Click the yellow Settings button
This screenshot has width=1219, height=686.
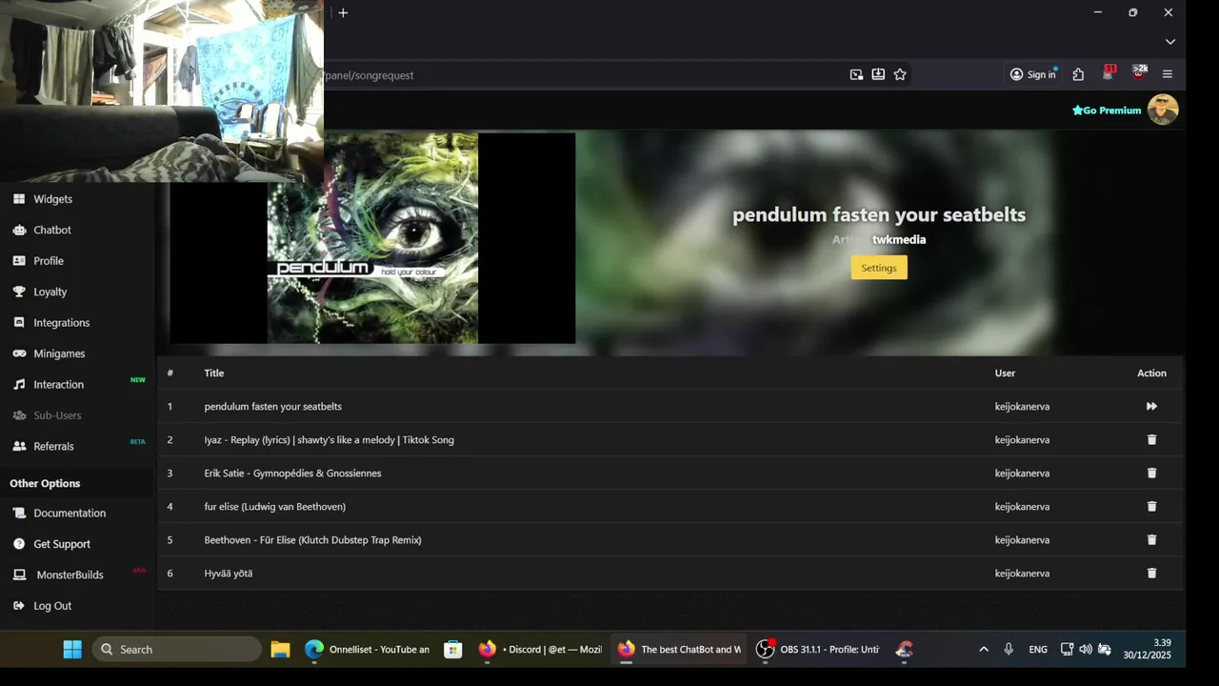coord(879,268)
